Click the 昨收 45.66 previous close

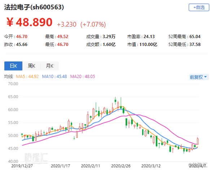[x=16, y=45]
